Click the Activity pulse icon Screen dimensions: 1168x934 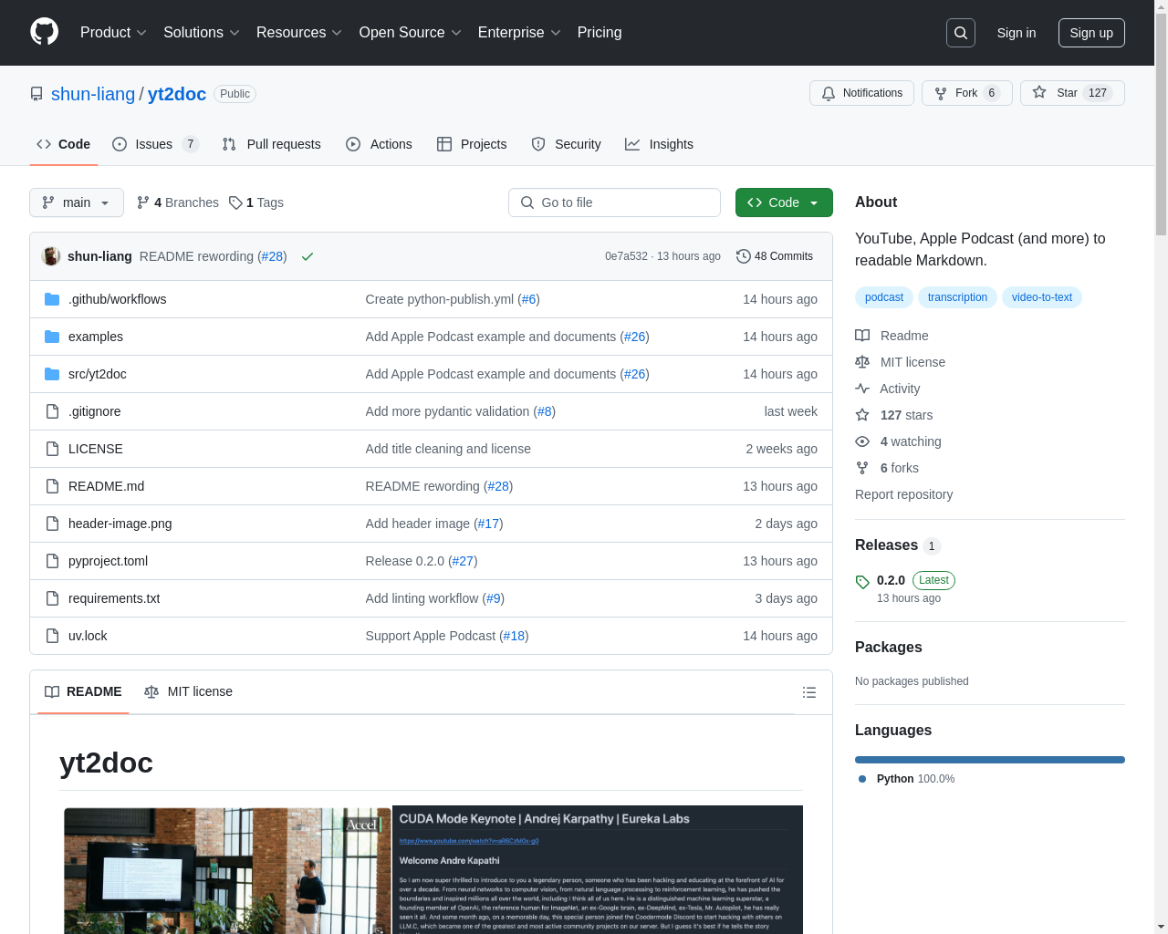pos(862,389)
